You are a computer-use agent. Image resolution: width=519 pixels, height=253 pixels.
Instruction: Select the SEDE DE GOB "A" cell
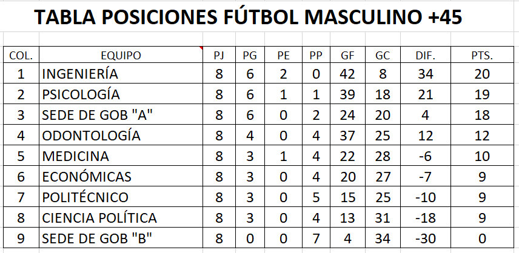click(121, 114)
